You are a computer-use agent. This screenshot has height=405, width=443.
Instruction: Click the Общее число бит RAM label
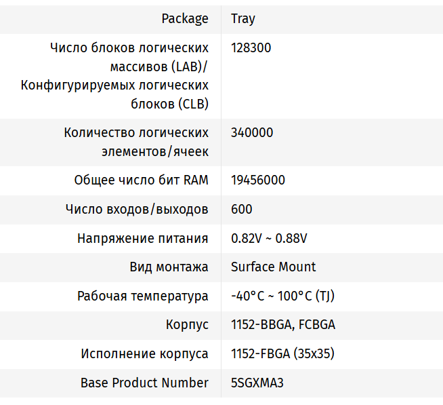141,180
